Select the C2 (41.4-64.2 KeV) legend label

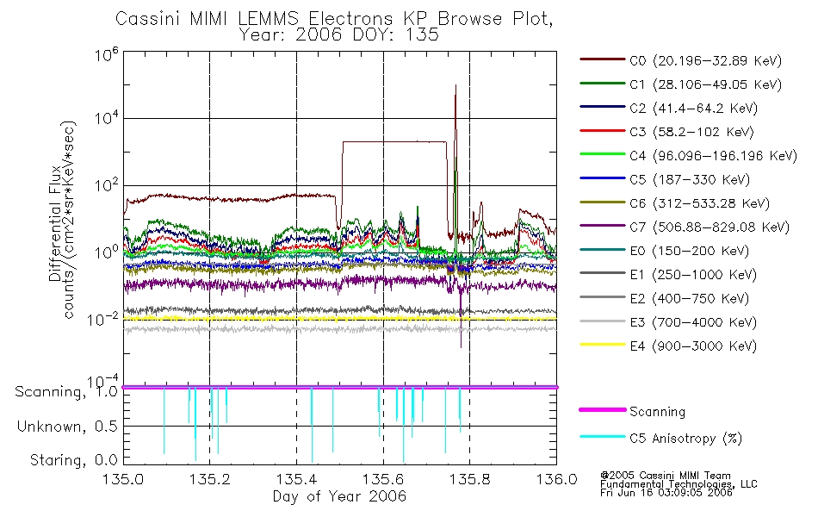point(693,108)
